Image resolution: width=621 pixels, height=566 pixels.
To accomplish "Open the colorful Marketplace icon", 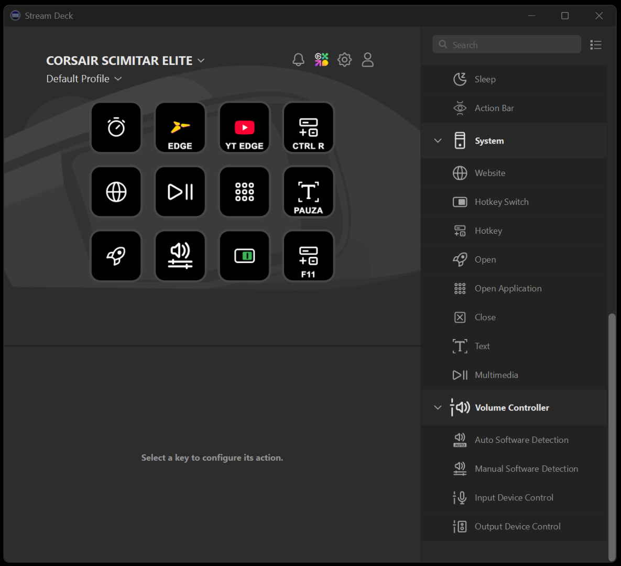I will (x=321, y=60).
